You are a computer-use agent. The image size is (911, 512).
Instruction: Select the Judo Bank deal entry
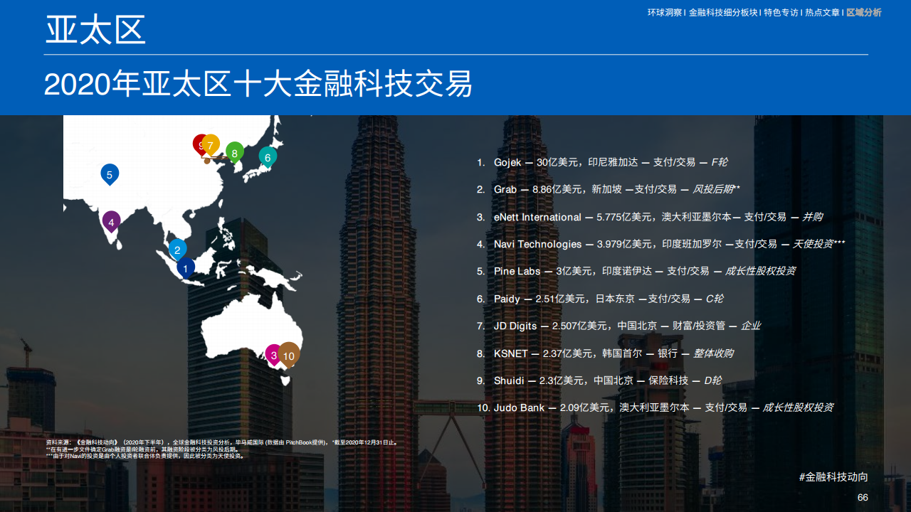(655, 407)
